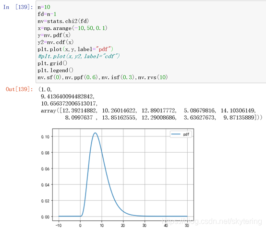The height and width of the screenshot is (230, 266).
Task: Click the x-axis tick label 0
Action: point(80,225)
